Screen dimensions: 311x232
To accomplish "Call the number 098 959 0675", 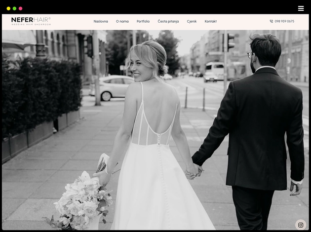I will point(284,22).
